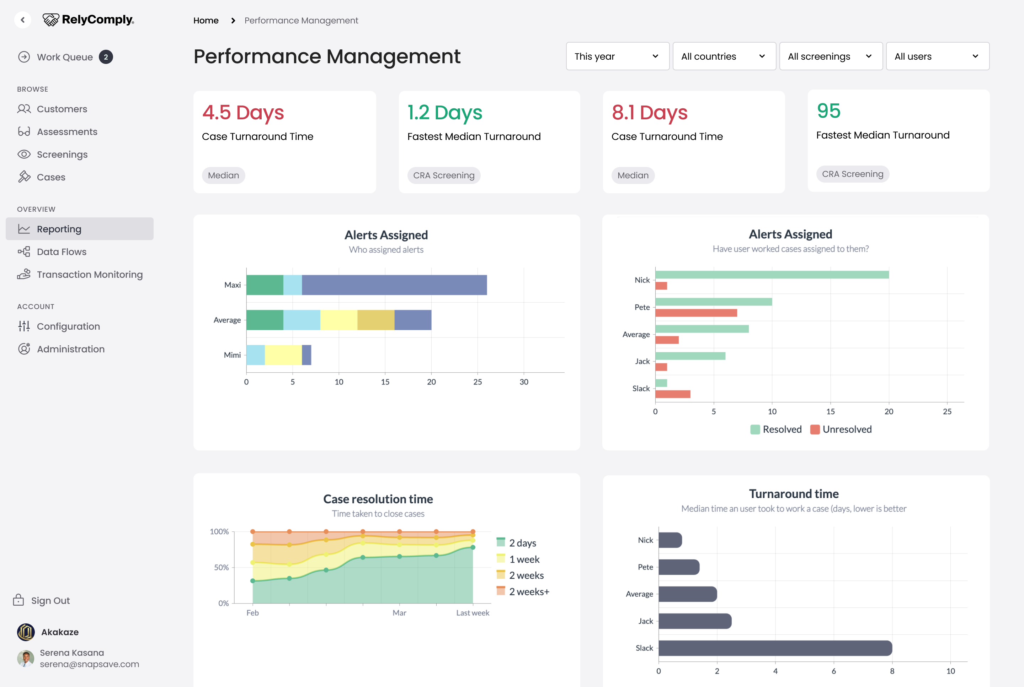
Task: Click the Assessments glasses icon
Action: [24, 131]
